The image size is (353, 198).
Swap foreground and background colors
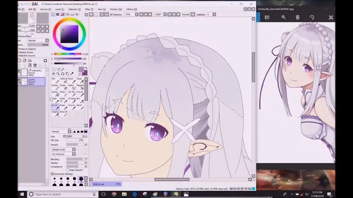pos(86,68)
